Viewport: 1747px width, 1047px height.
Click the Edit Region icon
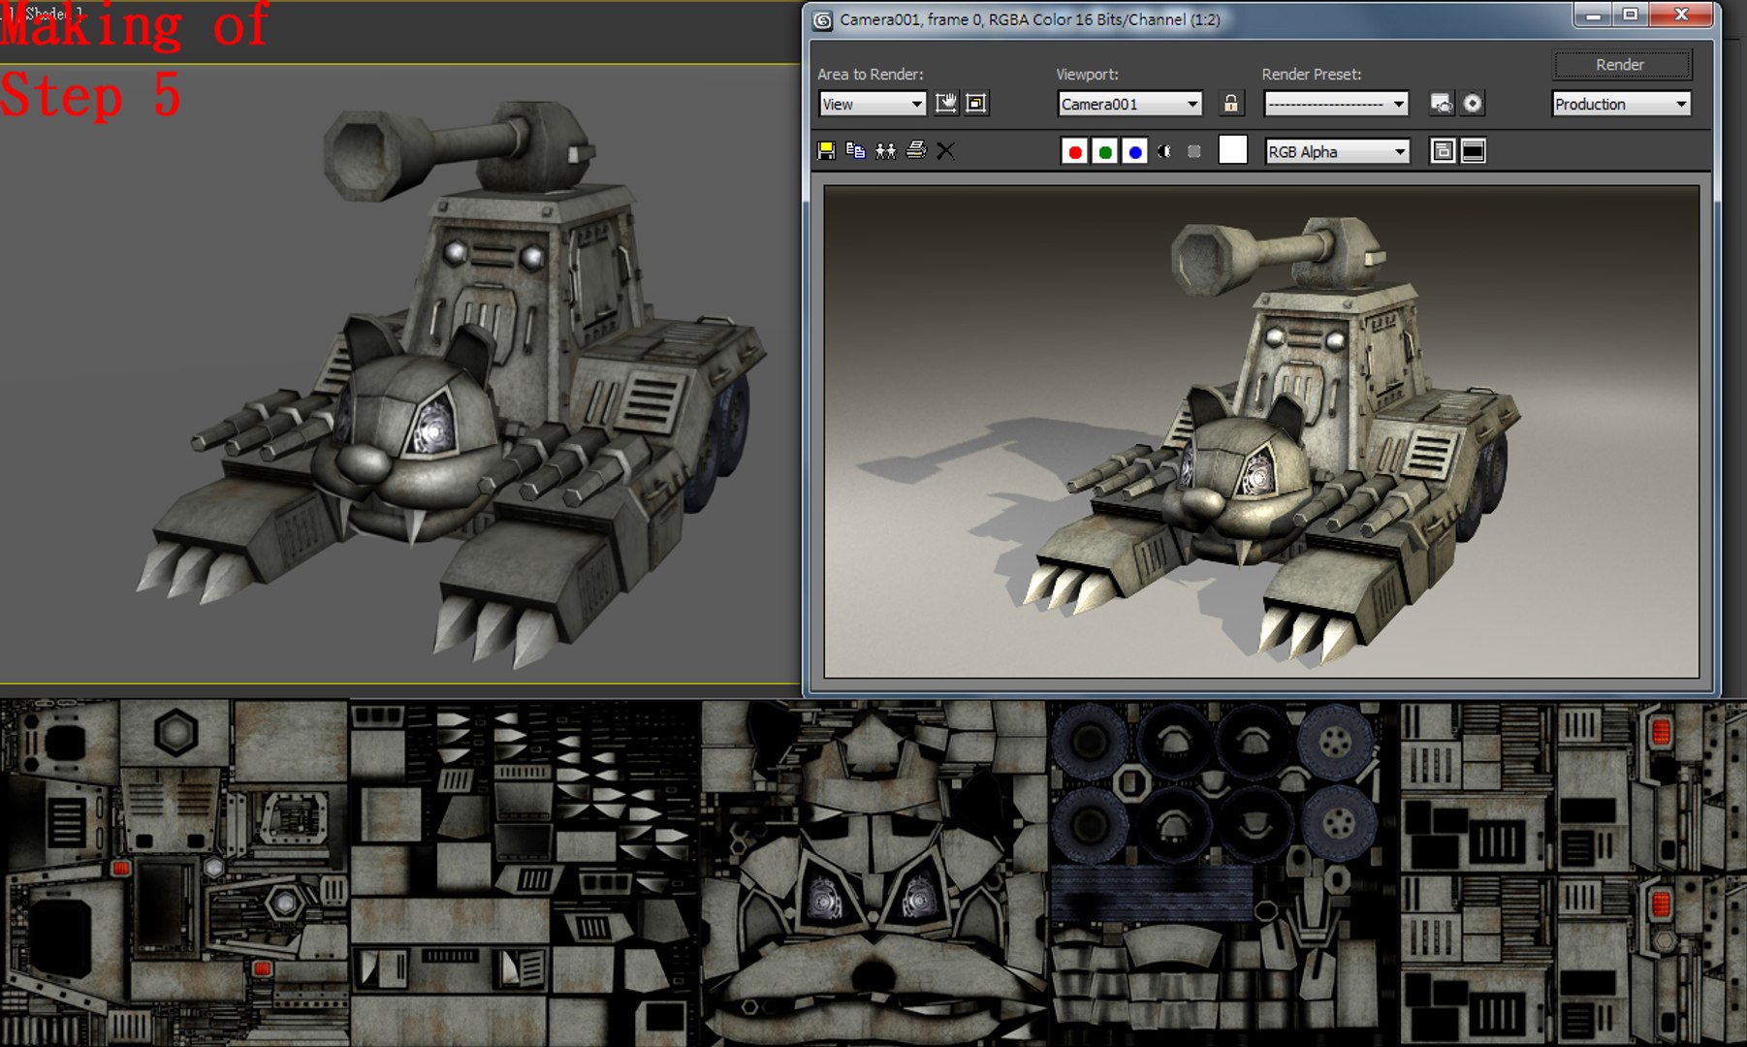[x=946, y=104]
